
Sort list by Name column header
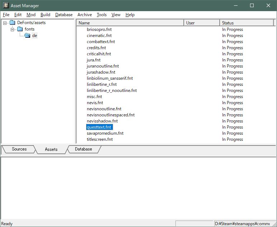[x=130, y=23]
